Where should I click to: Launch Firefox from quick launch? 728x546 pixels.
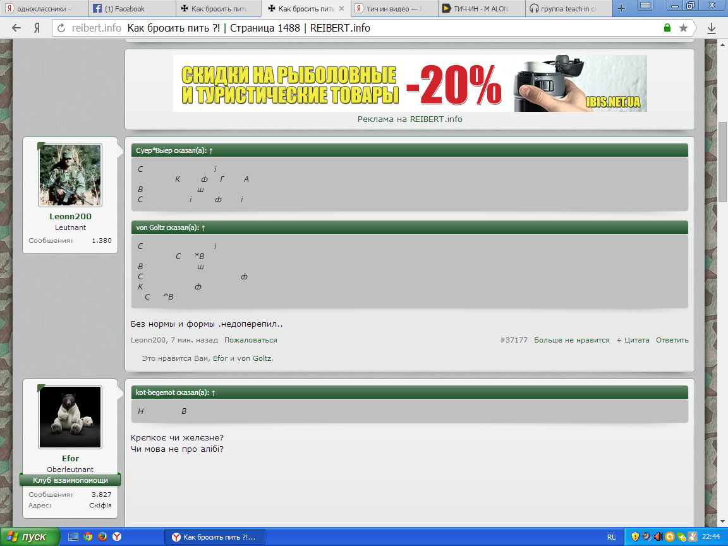pyautogui.click(x=102, y=537)
